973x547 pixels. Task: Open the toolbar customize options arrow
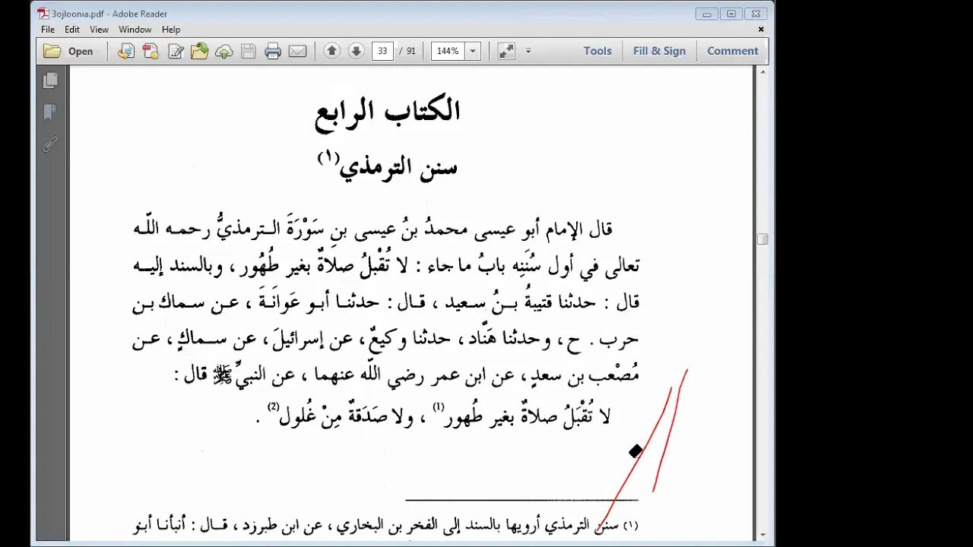coord(528,51)
